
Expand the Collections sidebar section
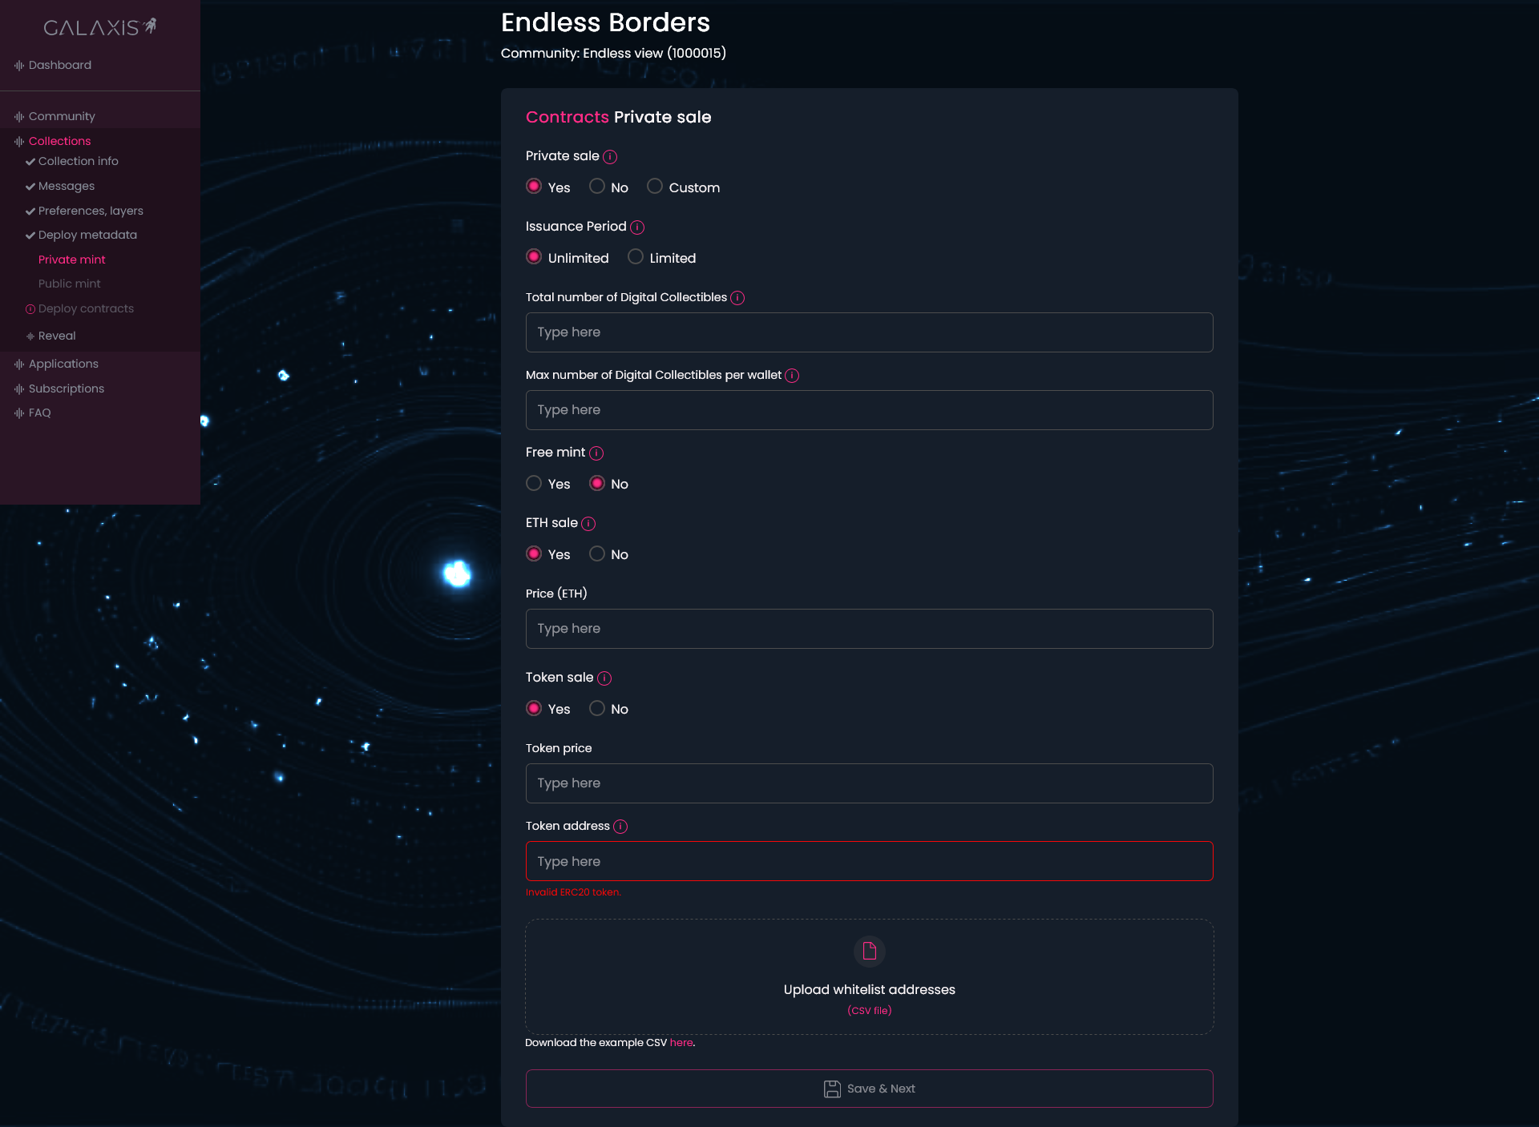(x=59, y=141)
